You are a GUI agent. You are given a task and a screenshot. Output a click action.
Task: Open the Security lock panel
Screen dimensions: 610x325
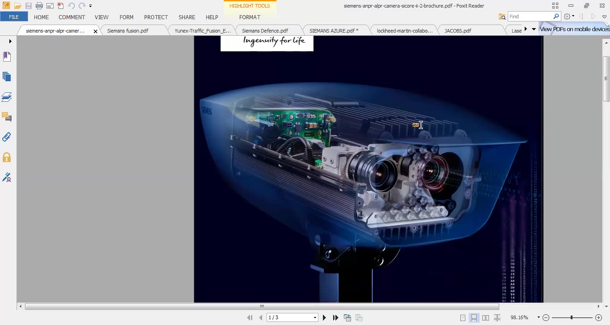[x=7, y=157]
